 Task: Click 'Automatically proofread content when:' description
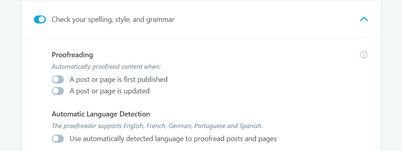tap(106, 67)
